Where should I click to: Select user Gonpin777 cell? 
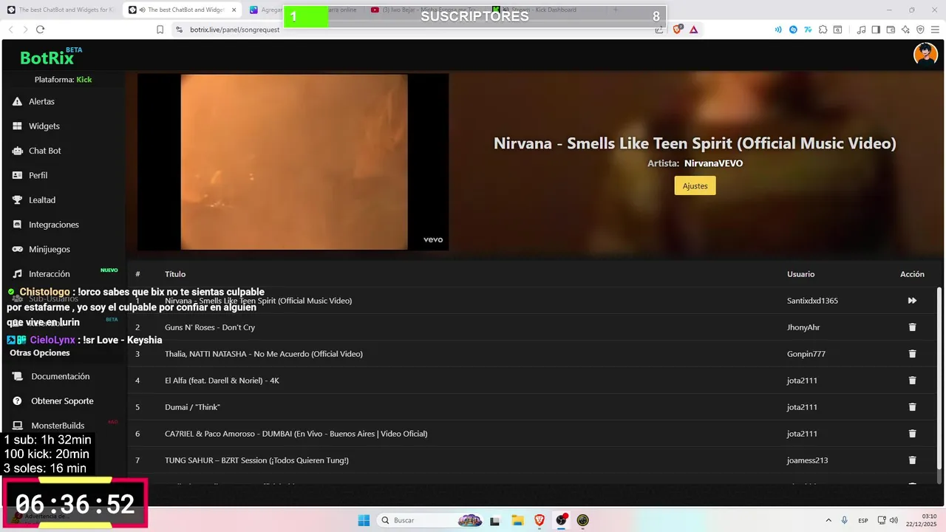pos(806,354)
